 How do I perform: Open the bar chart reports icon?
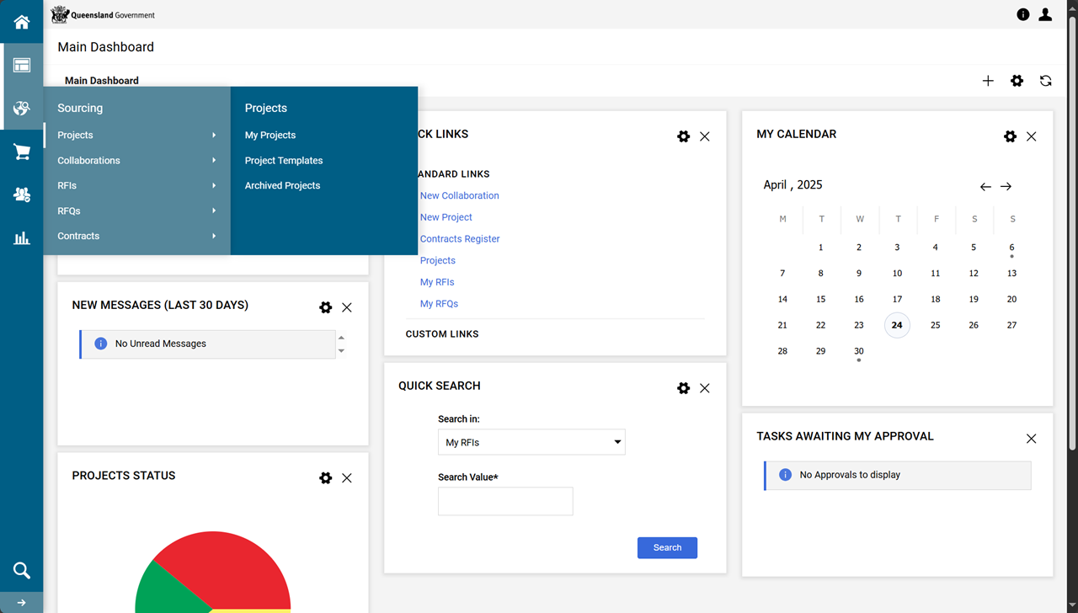[21, 238]
